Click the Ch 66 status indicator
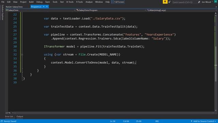Image resolution: width=218 pixels, height=123 pixels. pos(139,121)
